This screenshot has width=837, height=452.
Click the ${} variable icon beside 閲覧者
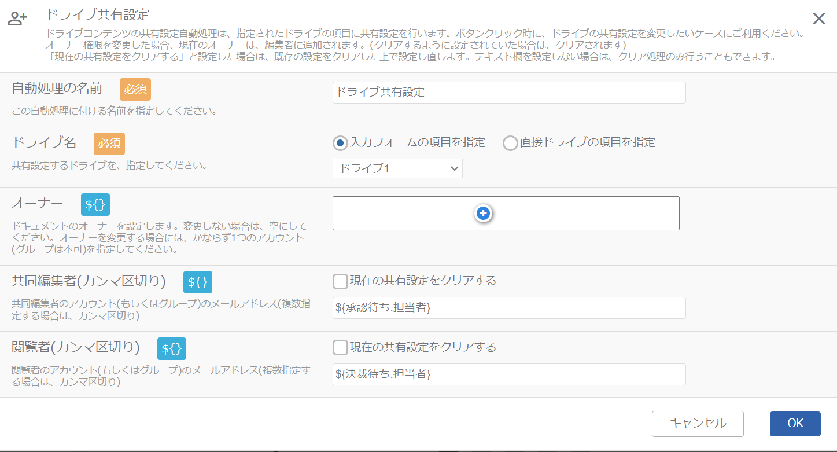click(172, 349)
